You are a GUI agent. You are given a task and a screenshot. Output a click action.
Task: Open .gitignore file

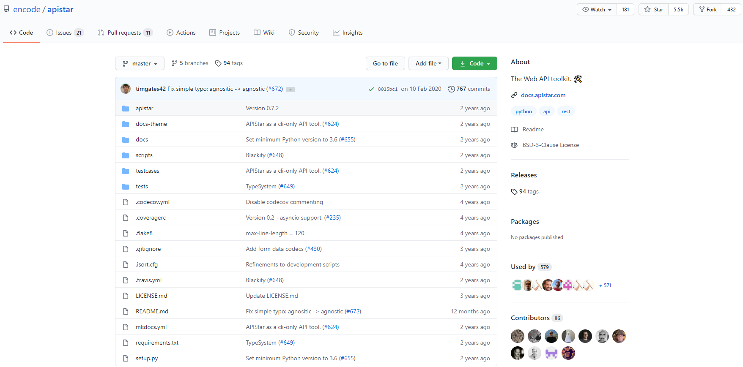148,249
